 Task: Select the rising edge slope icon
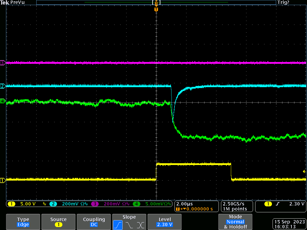pyautogui.click(x=118, y=225)
